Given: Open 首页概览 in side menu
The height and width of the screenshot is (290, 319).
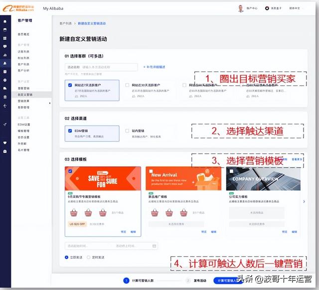Looking at the screenshot, I should [x=23, y=34].
